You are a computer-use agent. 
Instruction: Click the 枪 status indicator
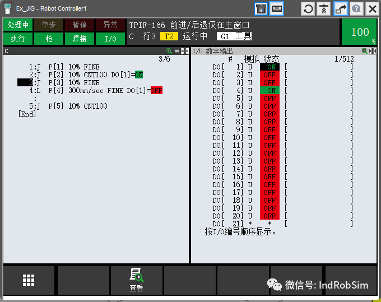49,39
